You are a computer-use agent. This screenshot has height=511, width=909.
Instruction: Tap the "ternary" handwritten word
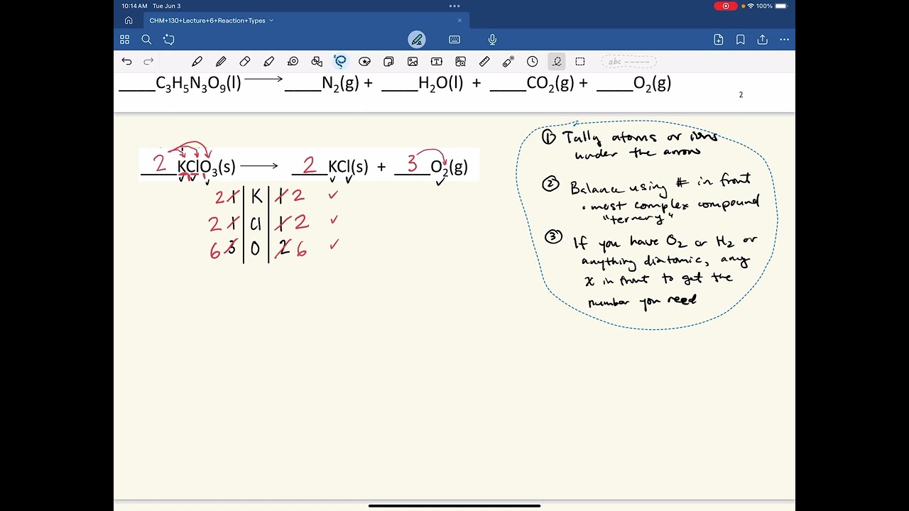point(638,219)
